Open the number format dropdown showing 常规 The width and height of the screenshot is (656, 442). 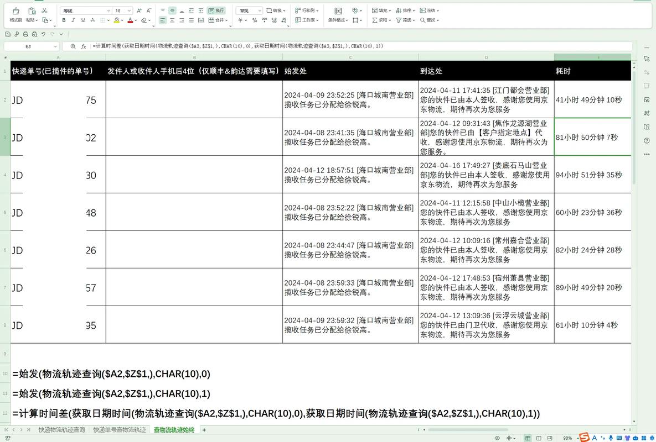[x=249, y=10]
